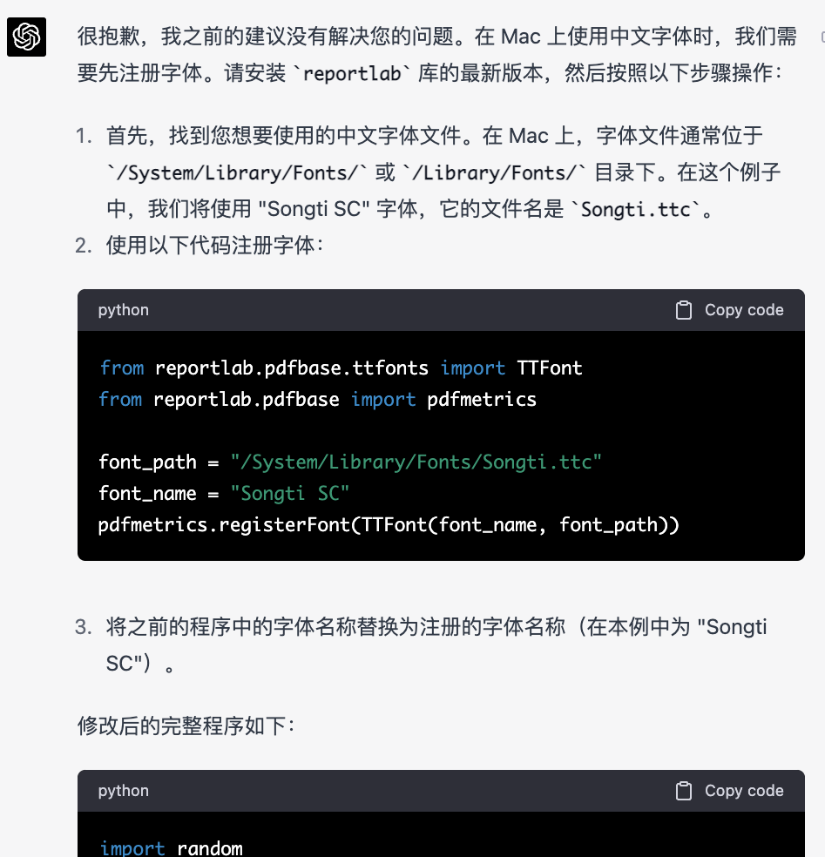Select the green string '/System/Library/Fonts/Songti.ttc'
Image resolution: width=825 pixels, height=857 pixels.
click(x=416, y=462)
